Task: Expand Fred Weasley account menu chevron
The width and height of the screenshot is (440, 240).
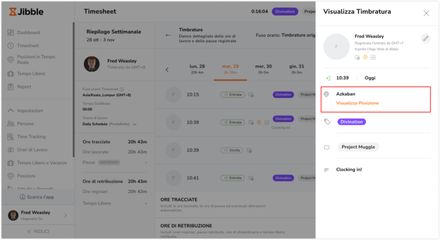Action: coord(65,215)
